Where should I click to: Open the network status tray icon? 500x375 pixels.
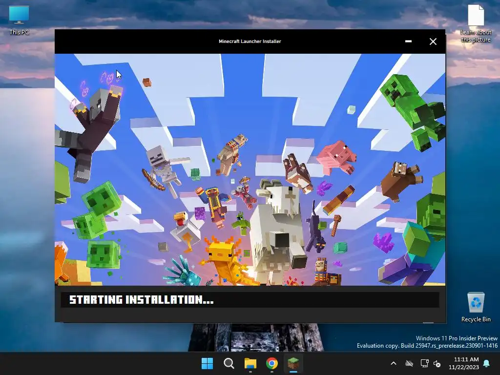pos(424,363)
